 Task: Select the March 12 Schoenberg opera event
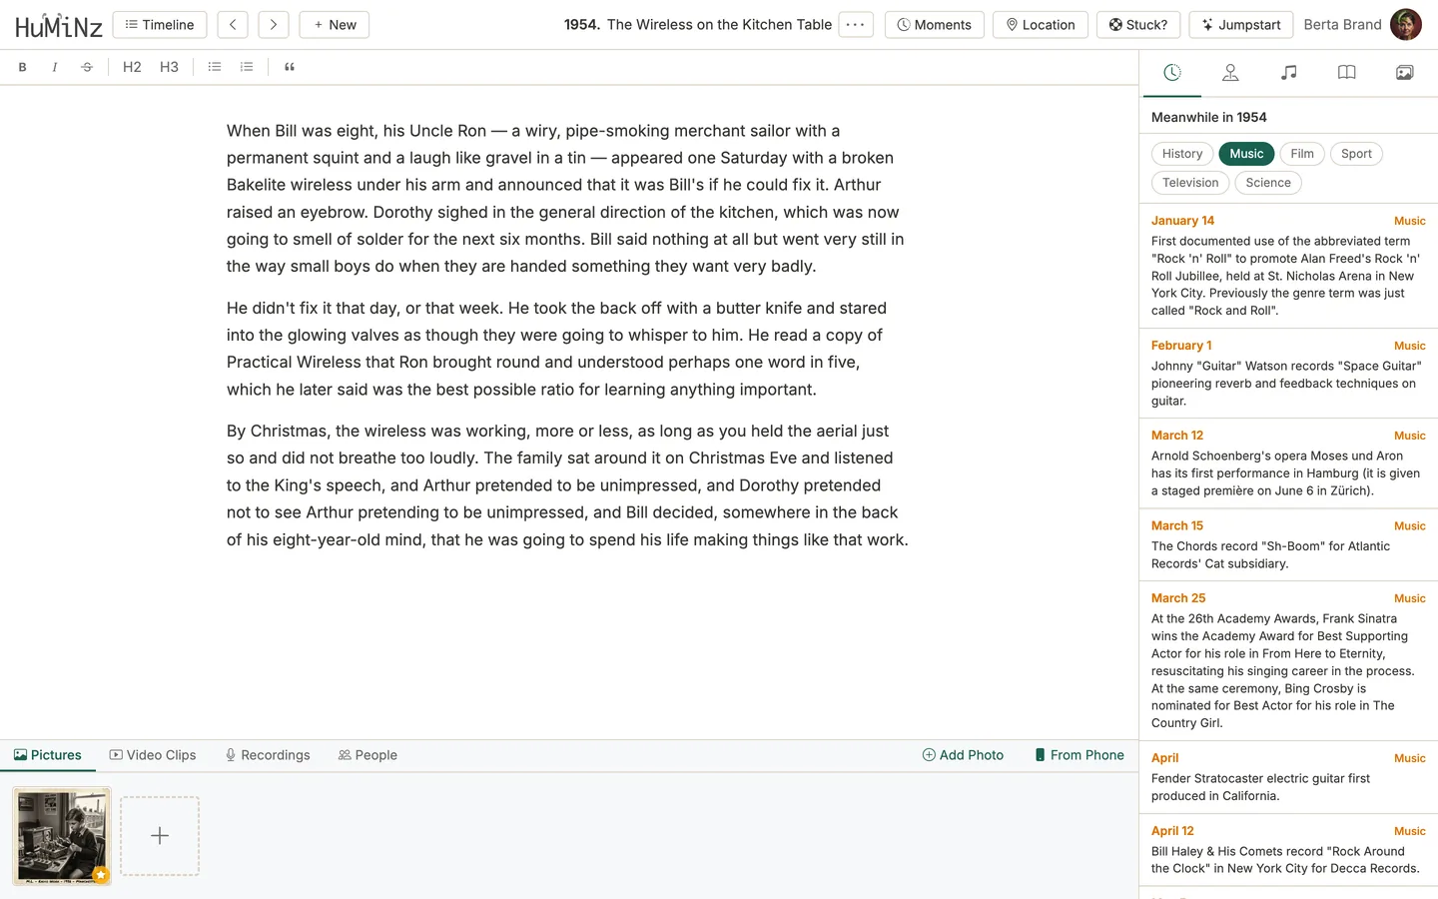1288,463
